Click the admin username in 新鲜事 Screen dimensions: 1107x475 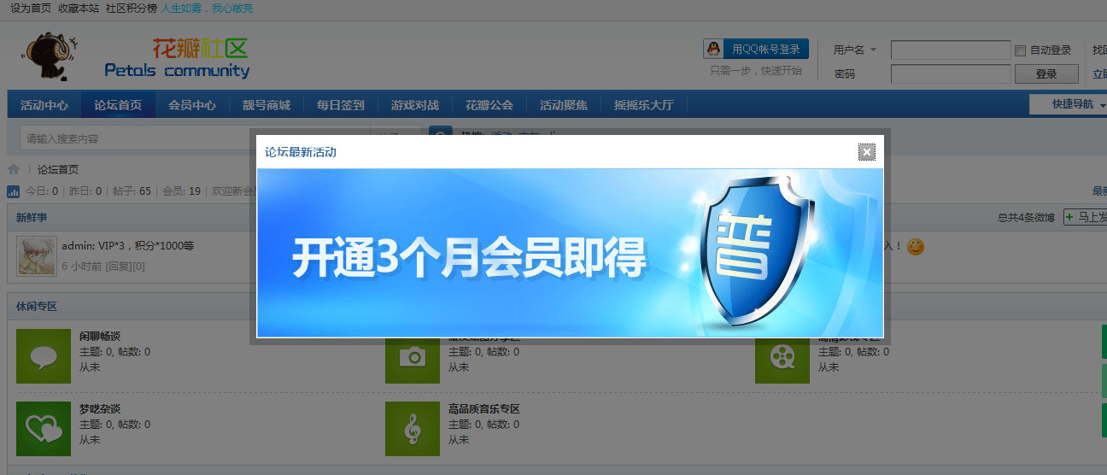coord(77,246)
